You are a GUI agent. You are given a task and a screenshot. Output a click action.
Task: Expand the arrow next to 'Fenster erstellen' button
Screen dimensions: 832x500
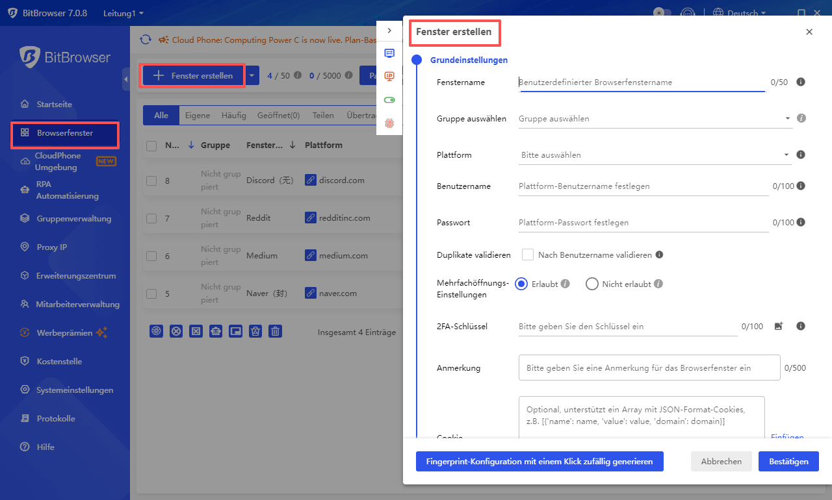(x=252, y=75)
